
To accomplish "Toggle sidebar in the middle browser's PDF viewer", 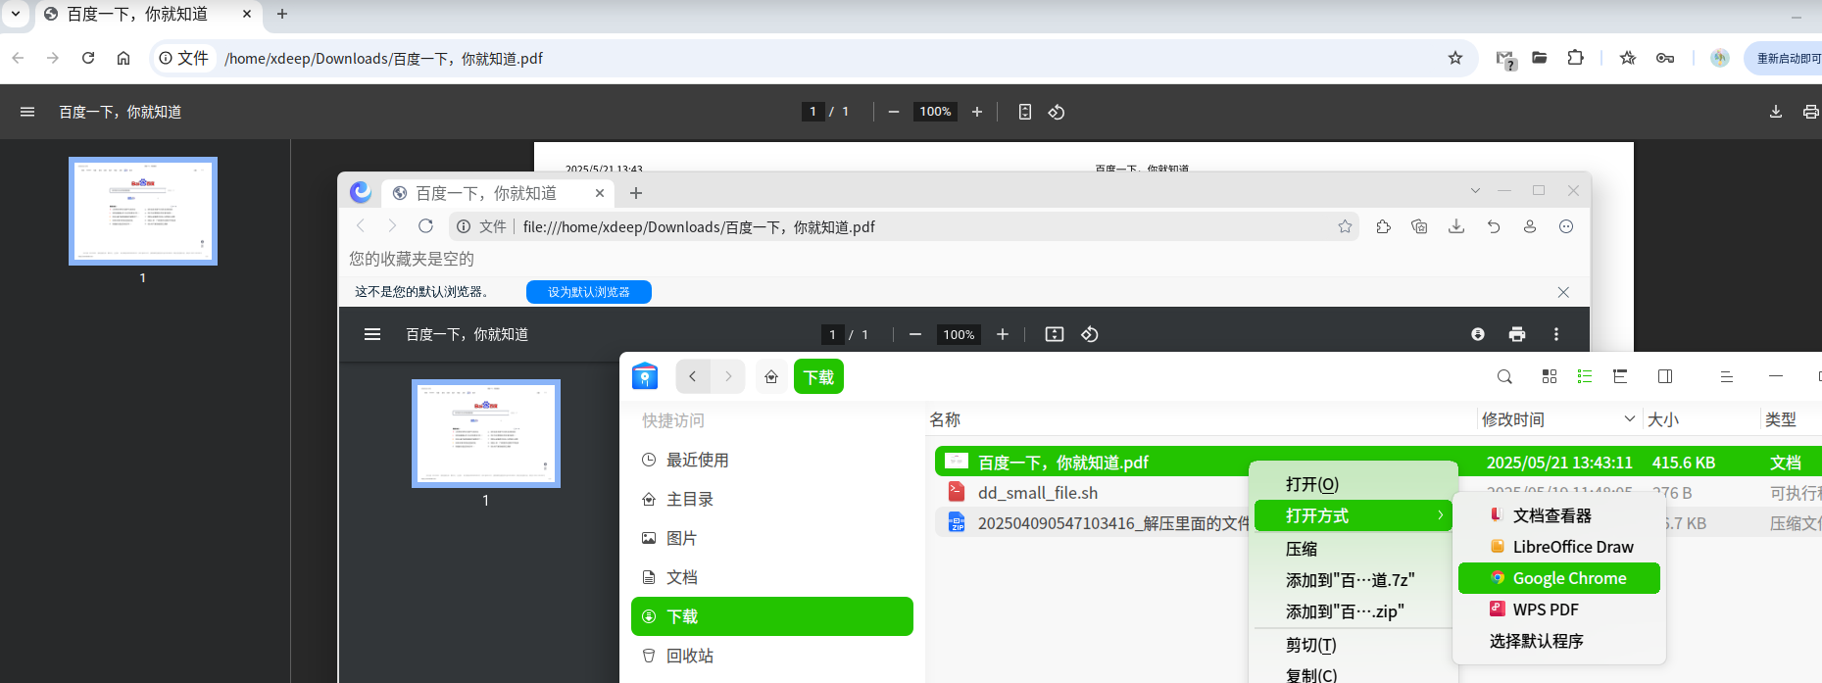I will pyautogui.click(x=372, y=334).
